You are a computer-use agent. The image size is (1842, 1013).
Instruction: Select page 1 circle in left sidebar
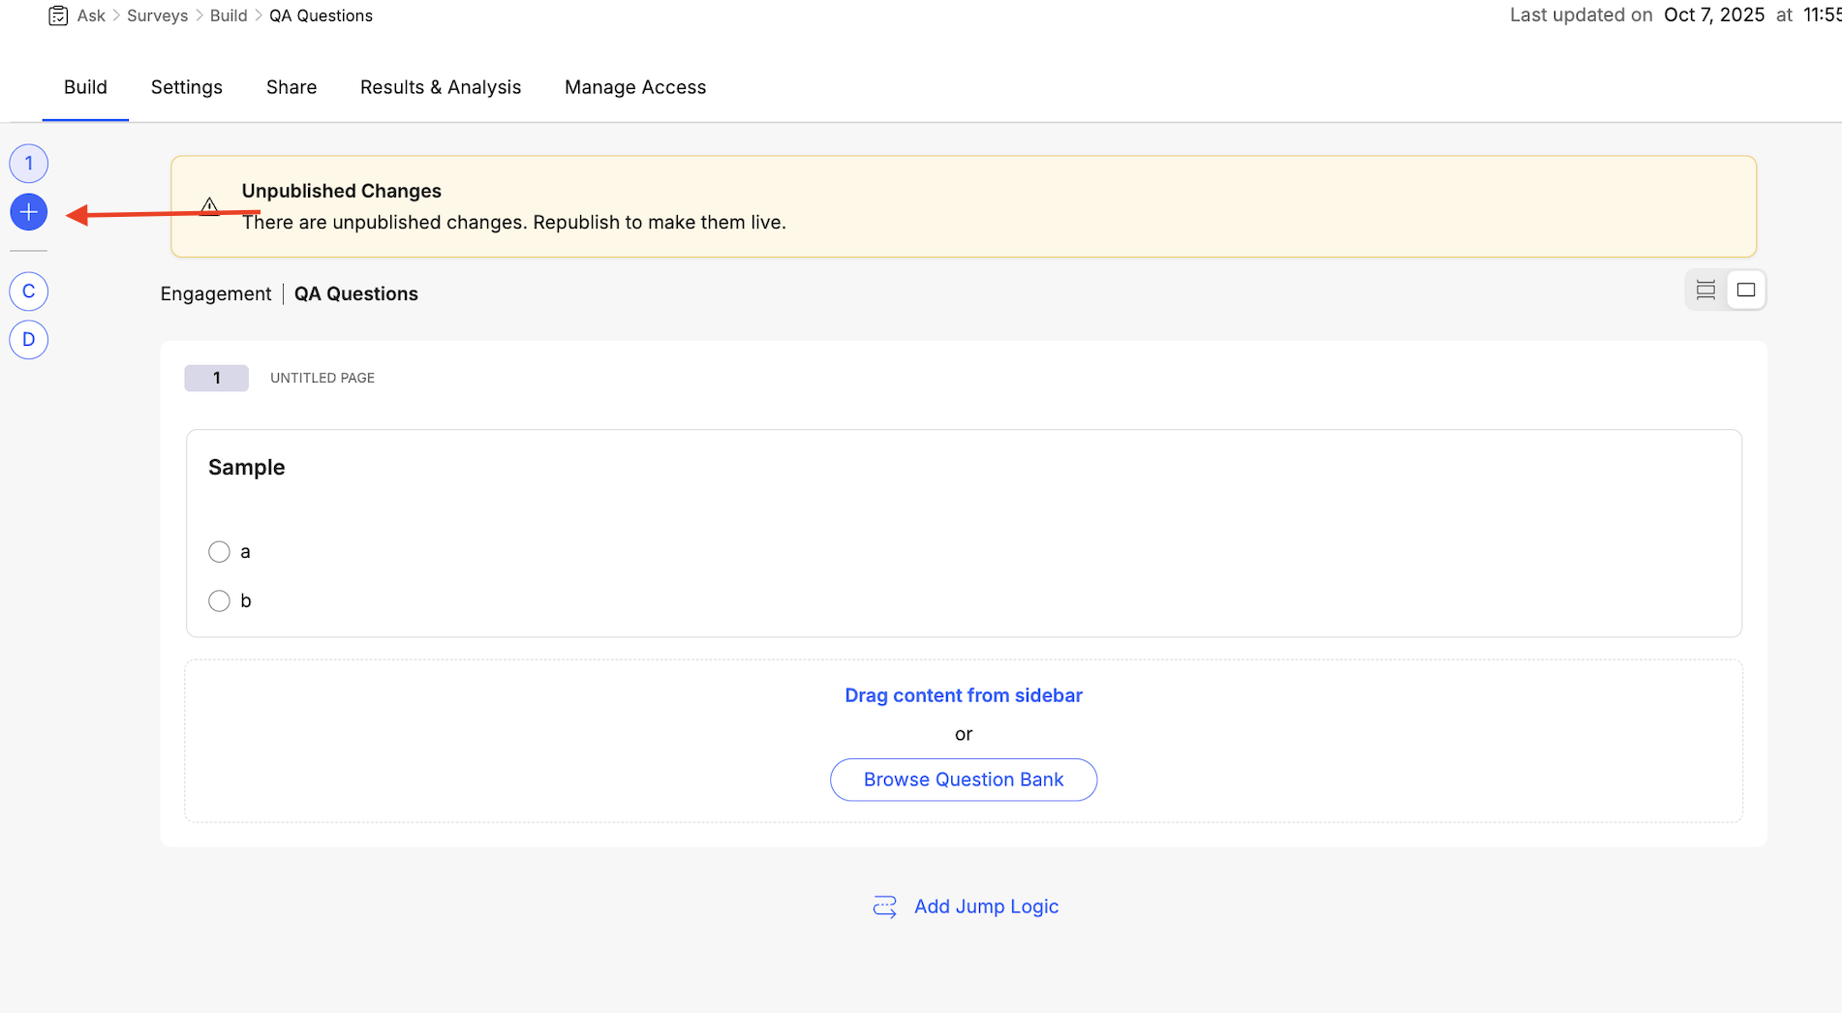pos(29,164)
